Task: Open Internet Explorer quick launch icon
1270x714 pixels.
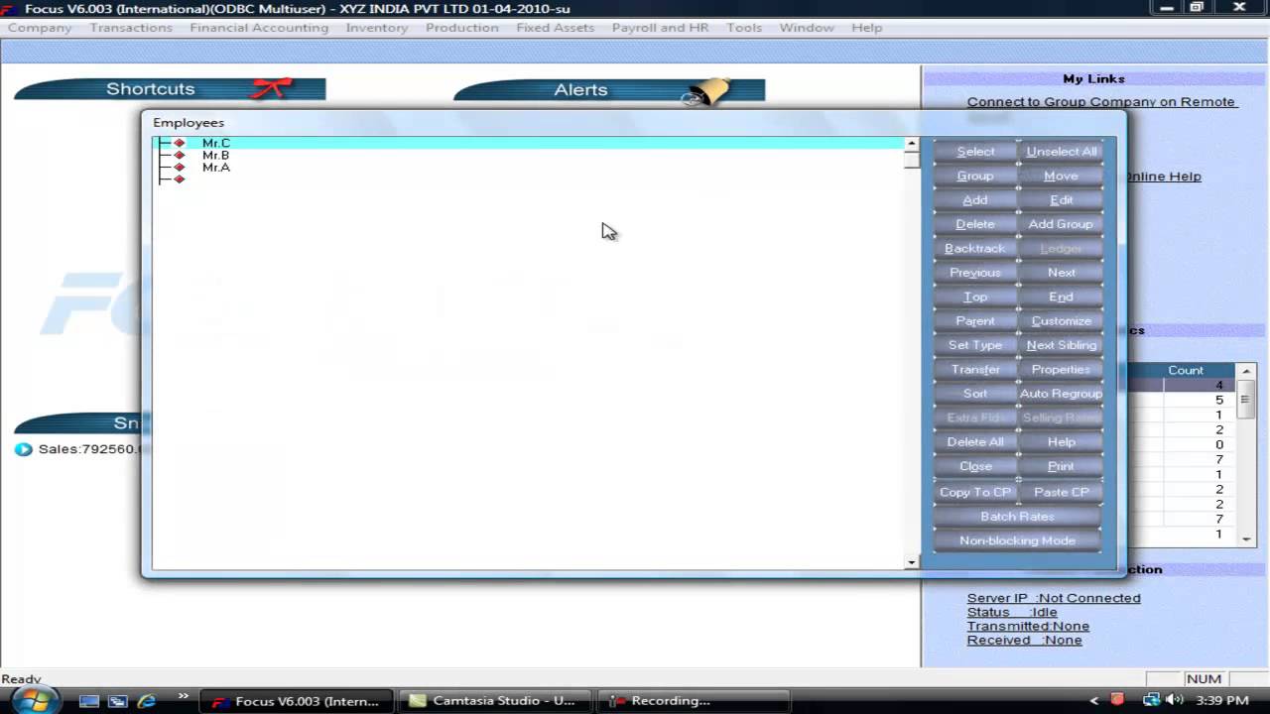Action: tap(147, 701)
